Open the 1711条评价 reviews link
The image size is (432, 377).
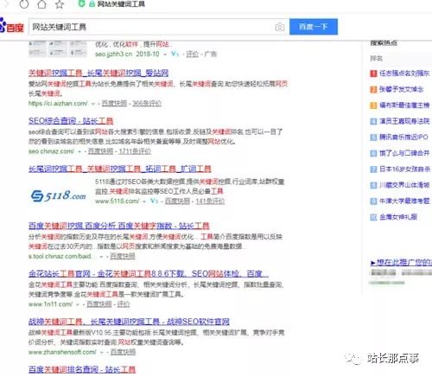pos(135,151)
